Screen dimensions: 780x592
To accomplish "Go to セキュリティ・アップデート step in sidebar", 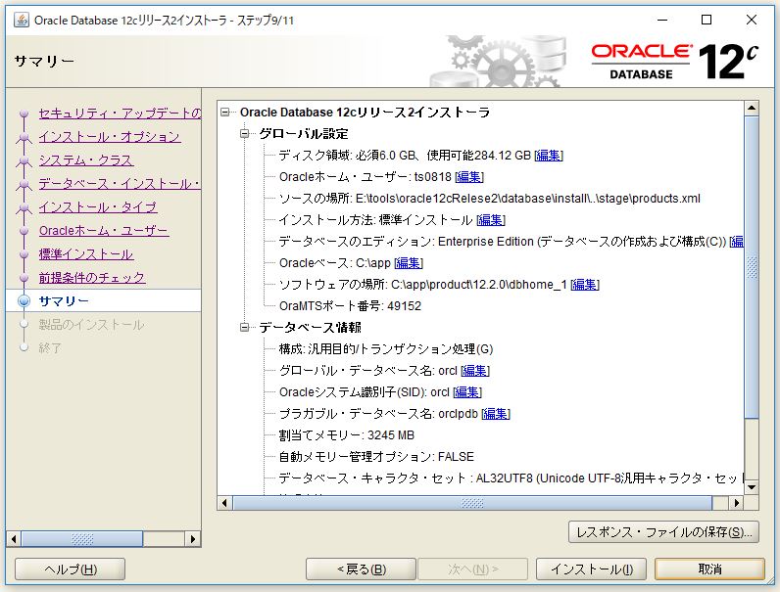I will pyautogui.click(x=120, y=114).
